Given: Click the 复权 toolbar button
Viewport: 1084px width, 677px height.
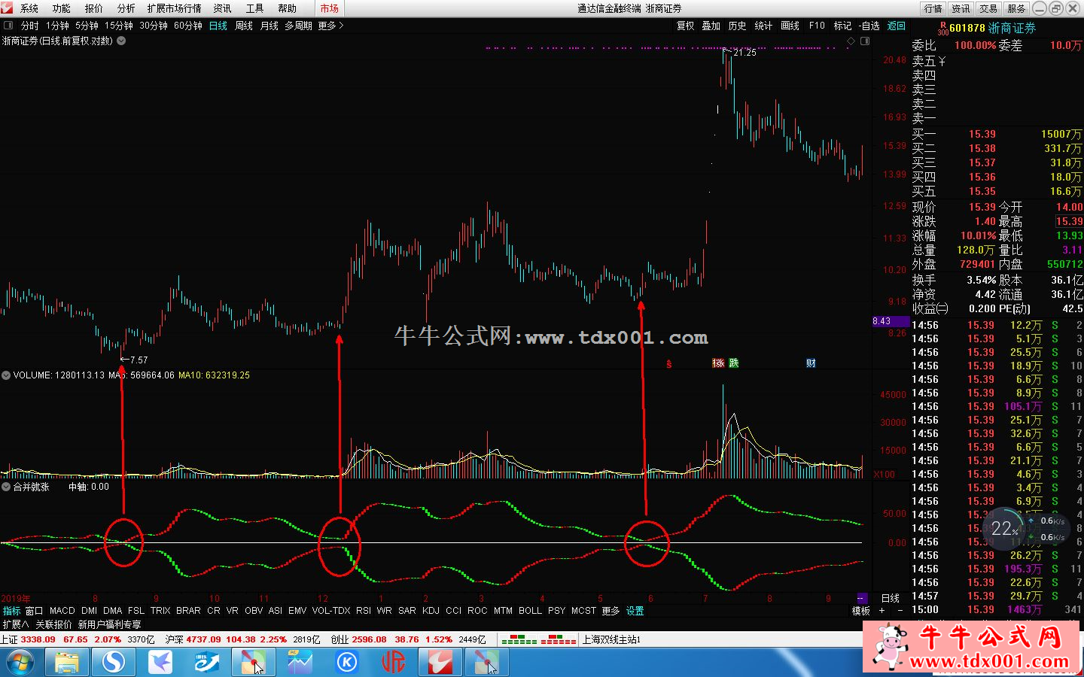Looking at the screenshot, I should (x=686, y=26).
